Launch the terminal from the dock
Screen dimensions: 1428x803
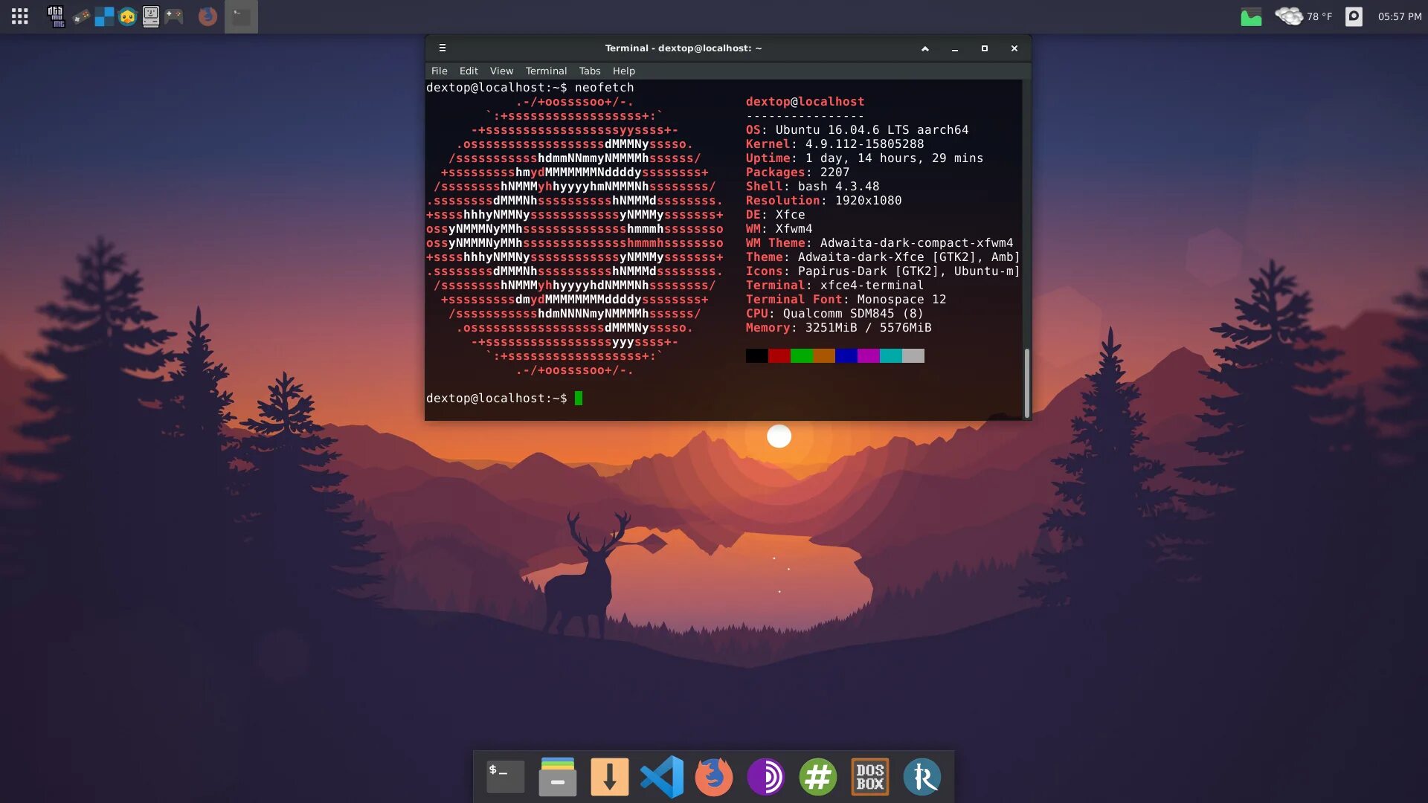tap(506, 777)
